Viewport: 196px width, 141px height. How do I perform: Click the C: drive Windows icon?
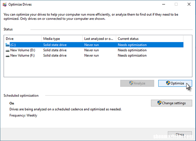7,45
